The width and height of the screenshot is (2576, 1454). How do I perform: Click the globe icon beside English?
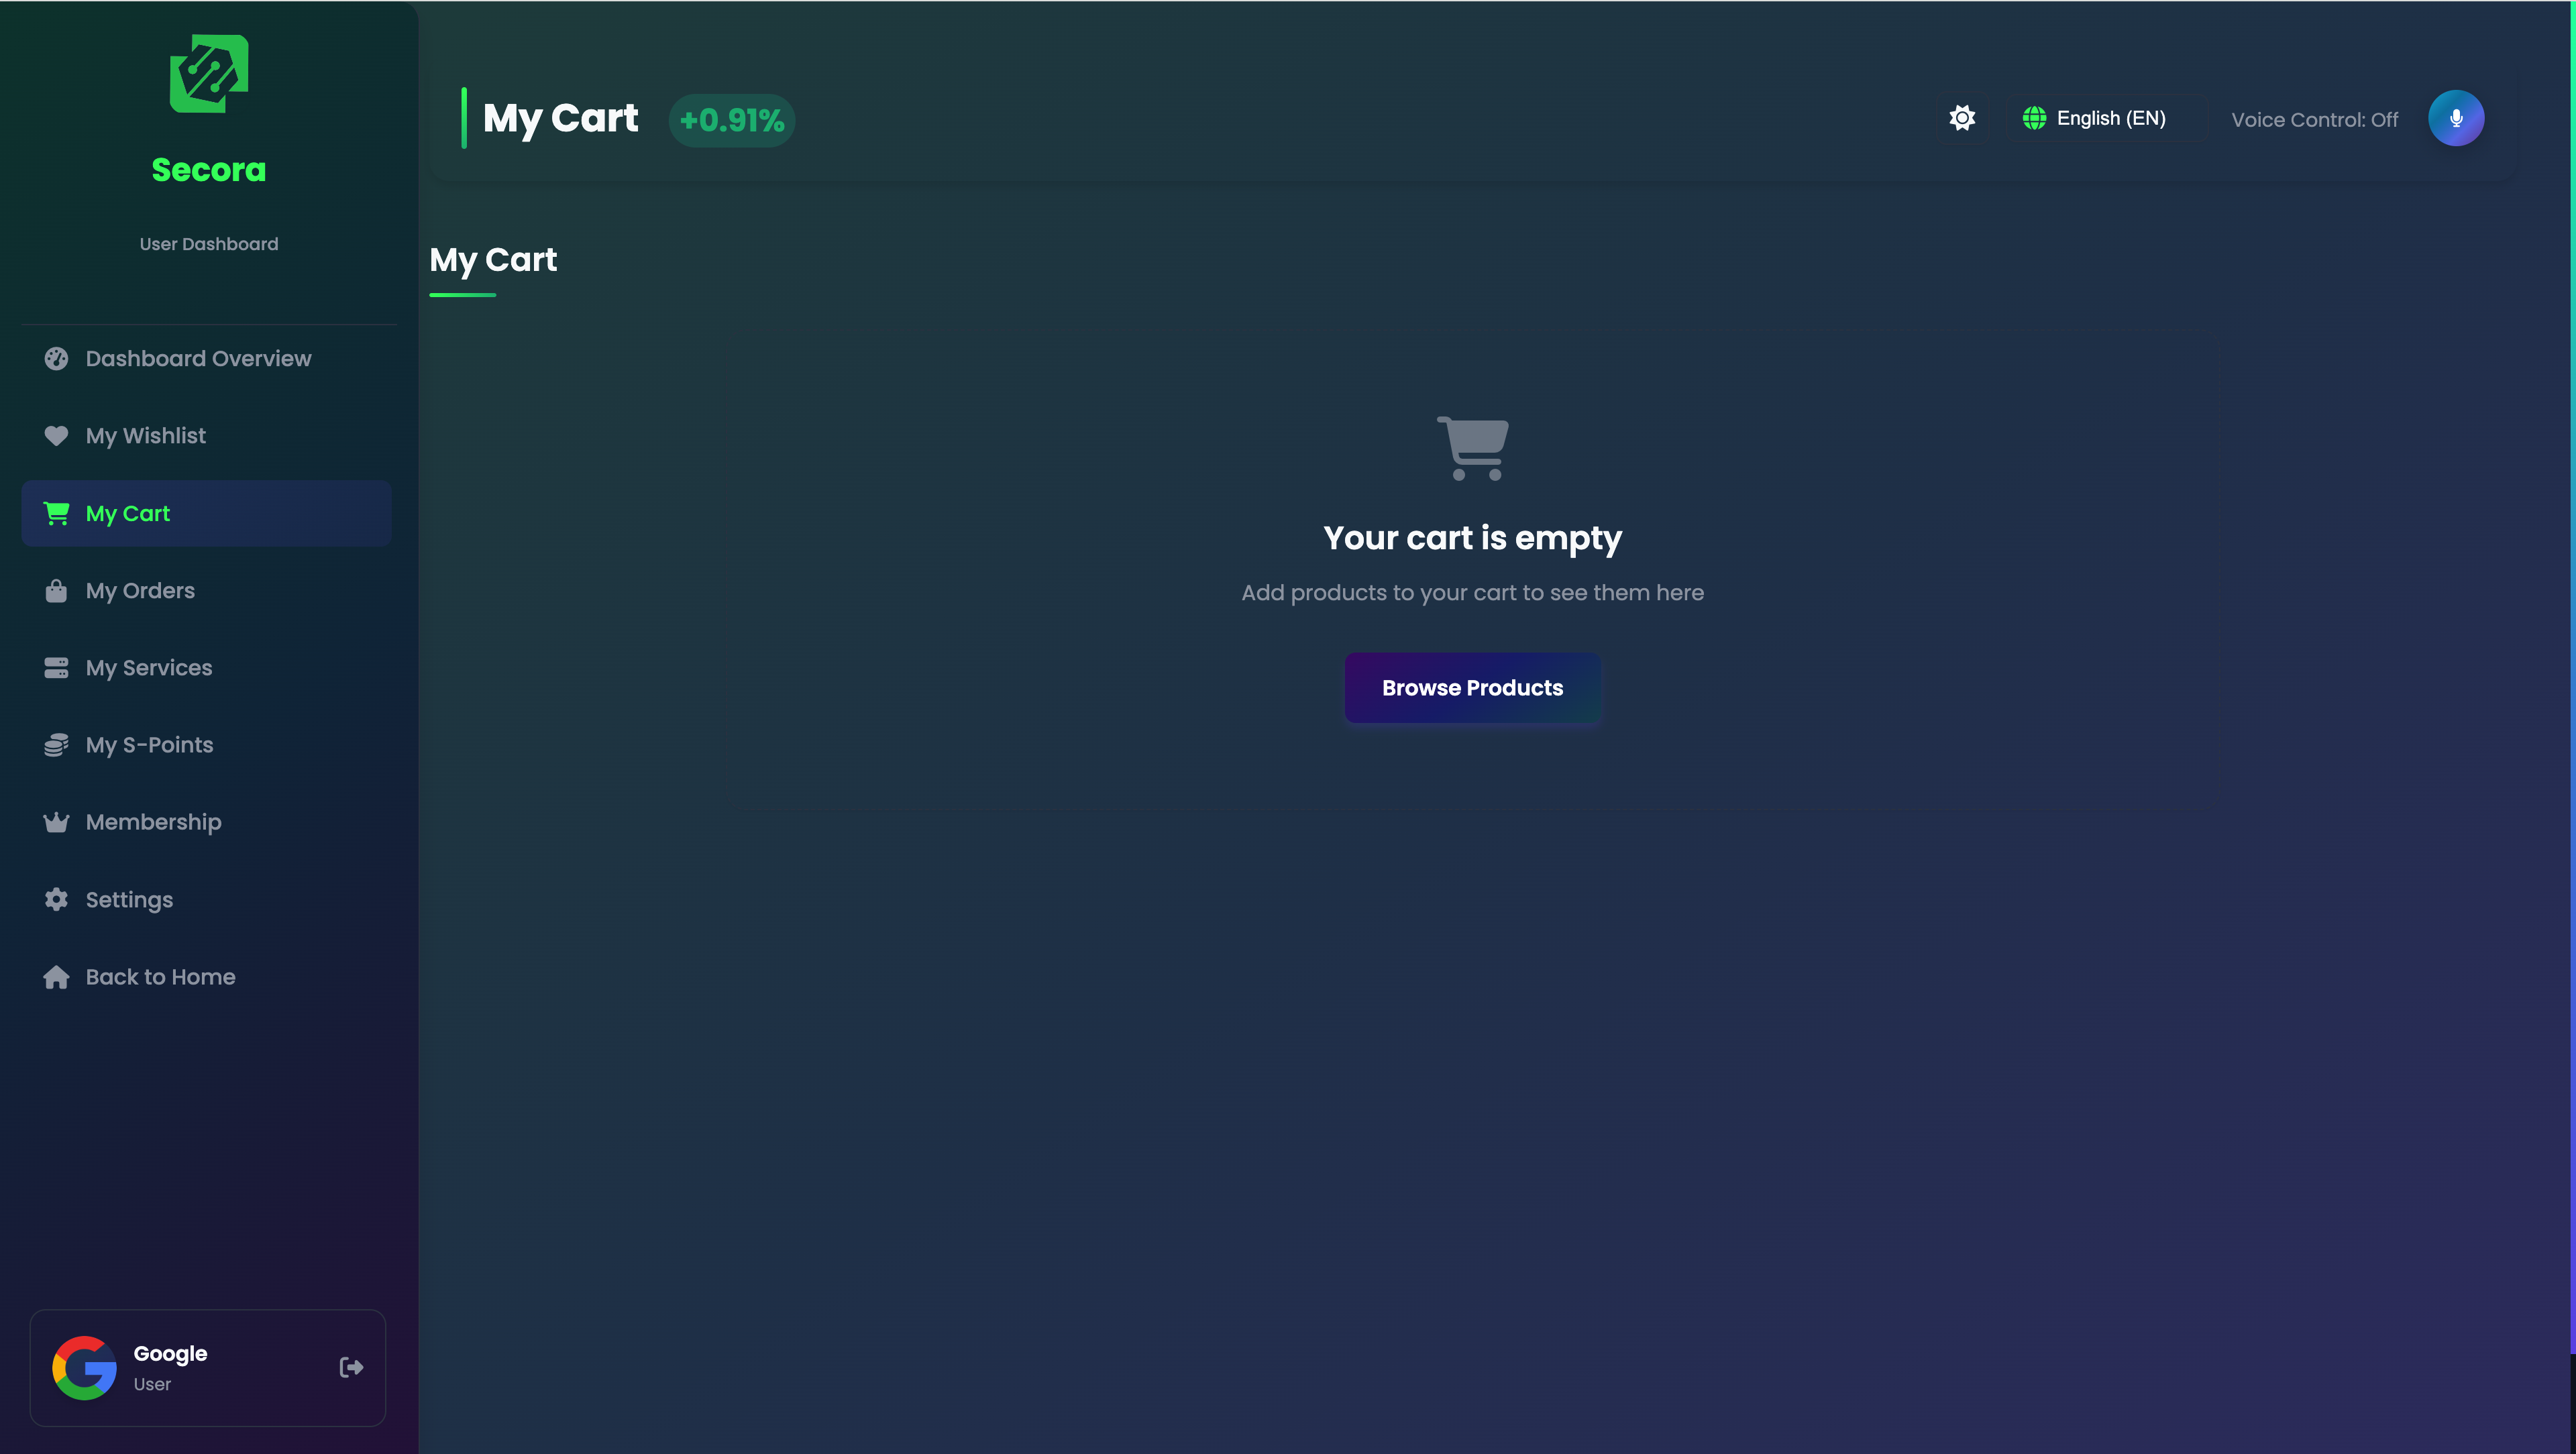click(2033, 118)
